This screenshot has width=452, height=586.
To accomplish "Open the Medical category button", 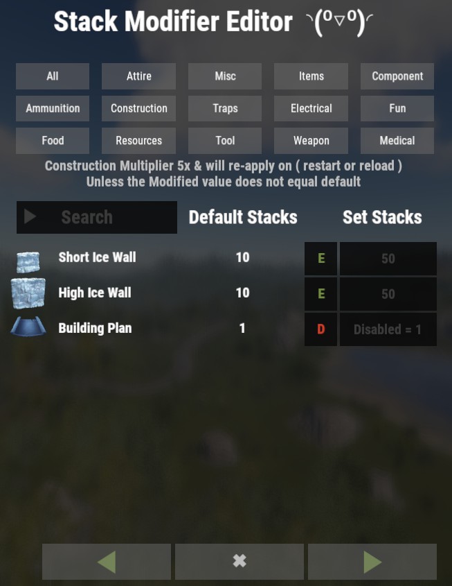I will click(x=397, y=141).
